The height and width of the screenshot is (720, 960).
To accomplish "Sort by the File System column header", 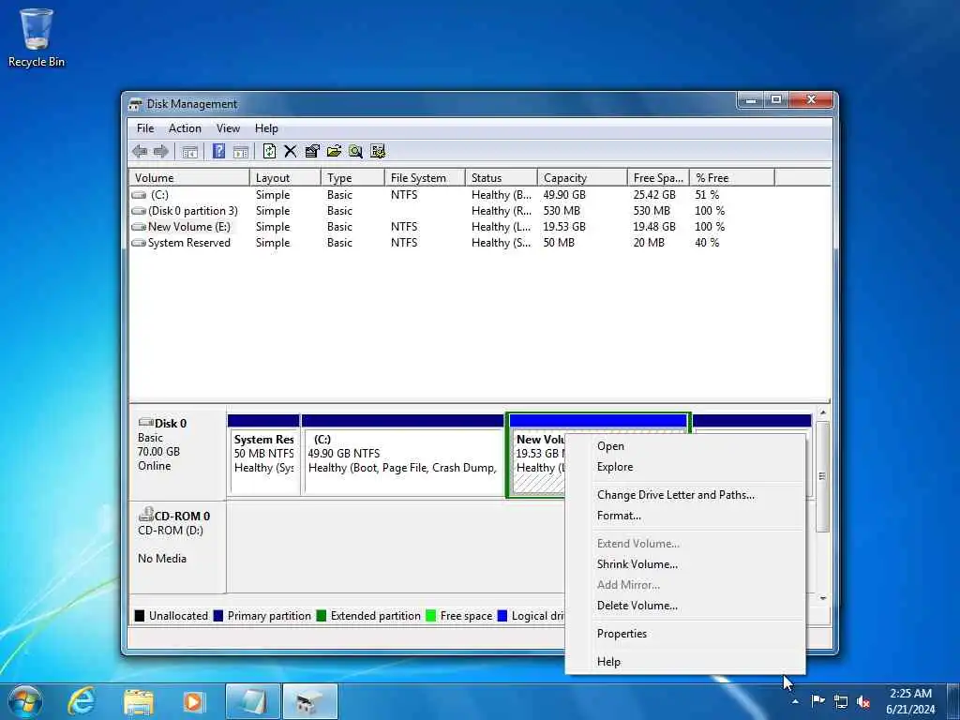I will pos(425,177).
